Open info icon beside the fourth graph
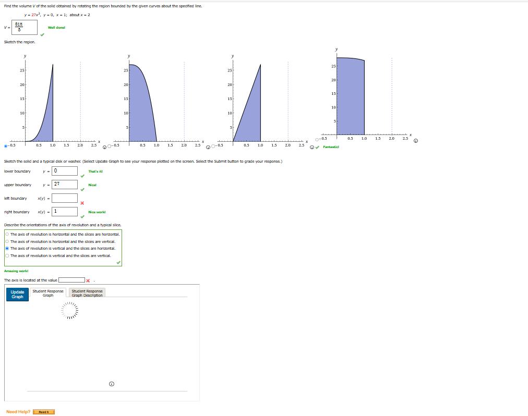This screenshot has height=416, width=528. click(416, 141)
